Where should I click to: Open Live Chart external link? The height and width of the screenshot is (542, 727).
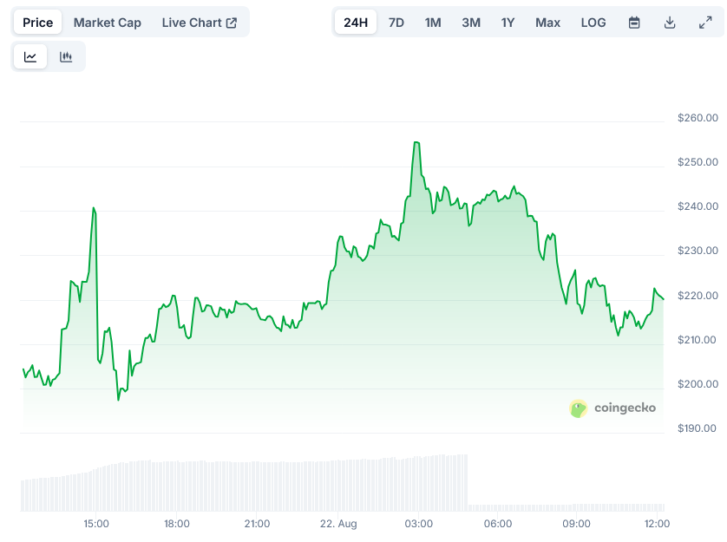coord(200,23)
